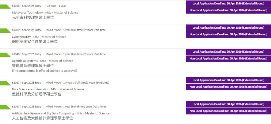Open Metaverse Technology MSc programme link

(x=45, y=13)
